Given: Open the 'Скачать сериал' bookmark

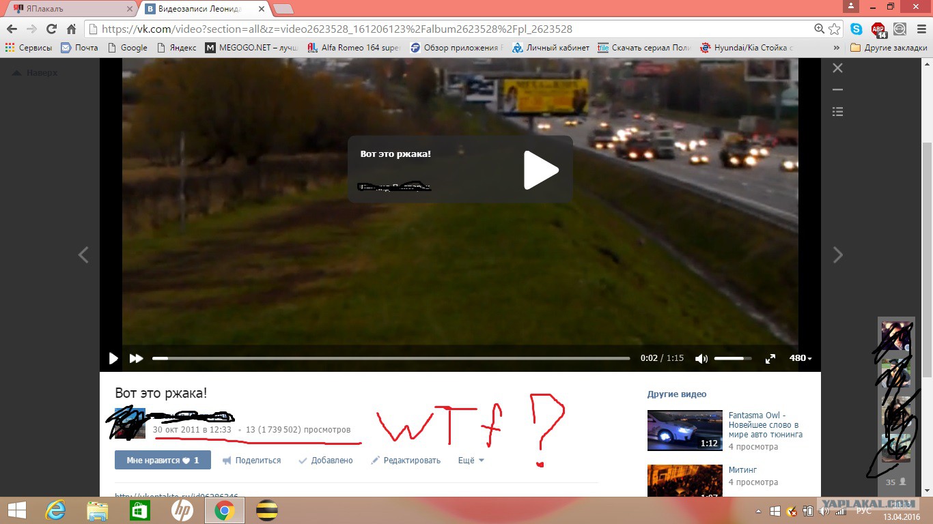Looking at the screenshot, I should coord(645,48).
